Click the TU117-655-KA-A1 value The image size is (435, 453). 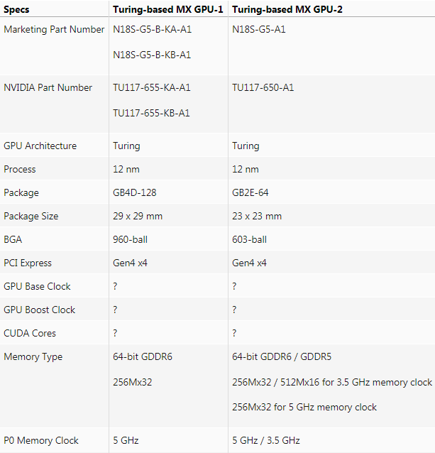(x=152, y=88)
